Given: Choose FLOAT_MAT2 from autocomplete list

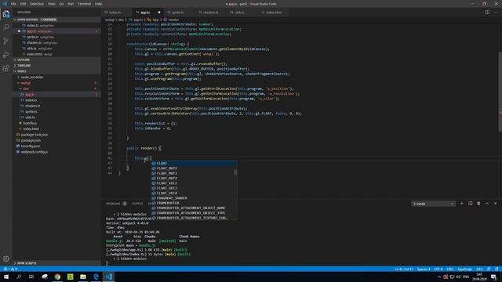Looking at the screenshot, I should pos(193,168).
